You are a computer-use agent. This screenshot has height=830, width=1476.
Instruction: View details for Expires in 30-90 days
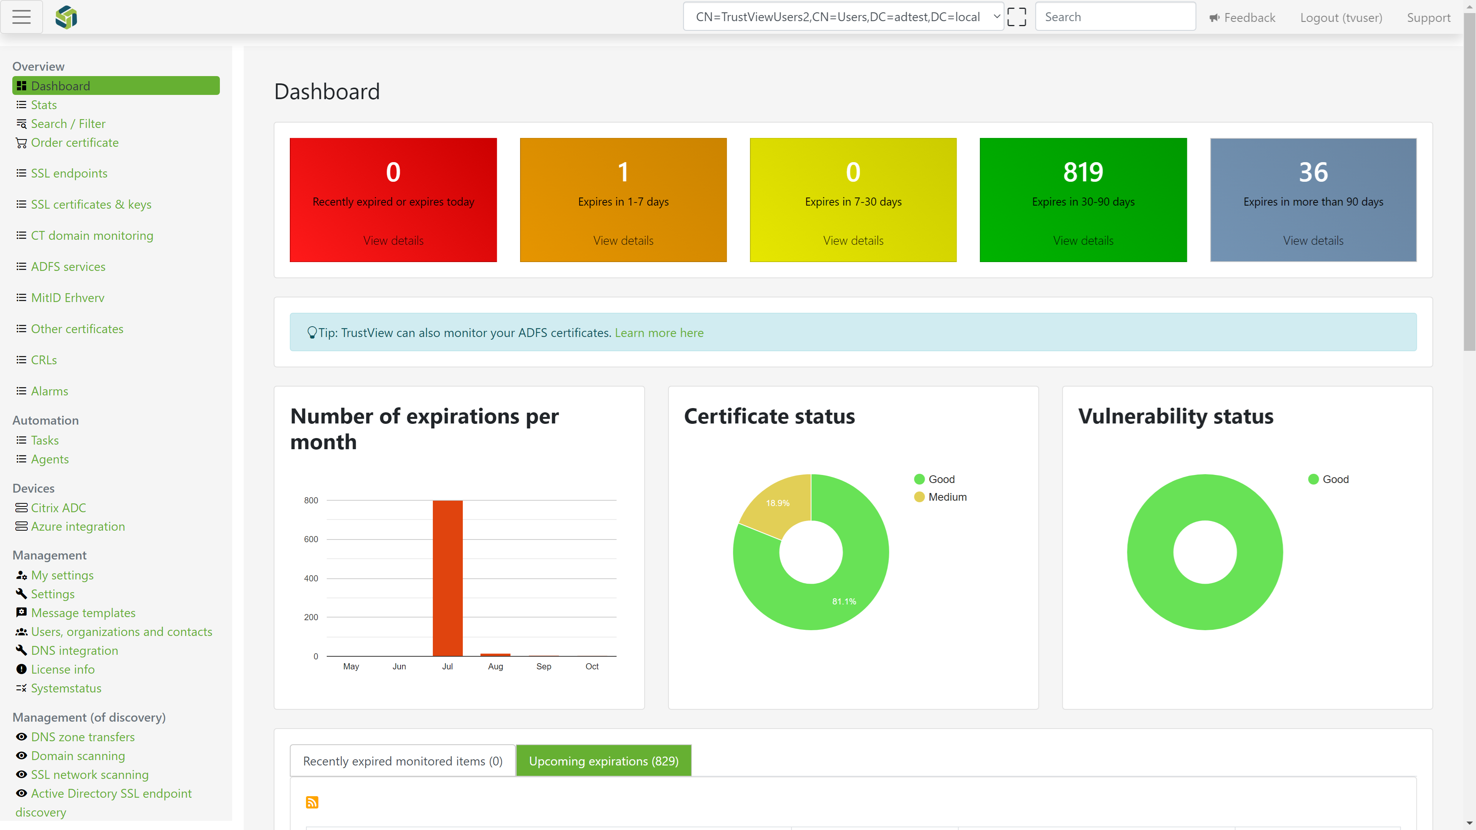point(1083,241)
